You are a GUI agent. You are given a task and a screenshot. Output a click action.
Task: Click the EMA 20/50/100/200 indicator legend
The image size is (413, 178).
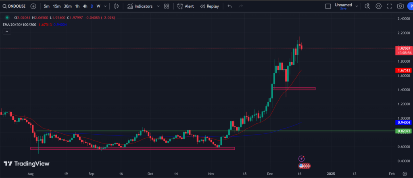[19, 25]
